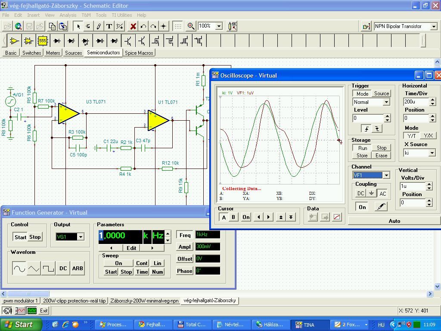Click the oscilloscope Auto button
Viewport: 441px width, 331px height.
click(x=394, y=221)
